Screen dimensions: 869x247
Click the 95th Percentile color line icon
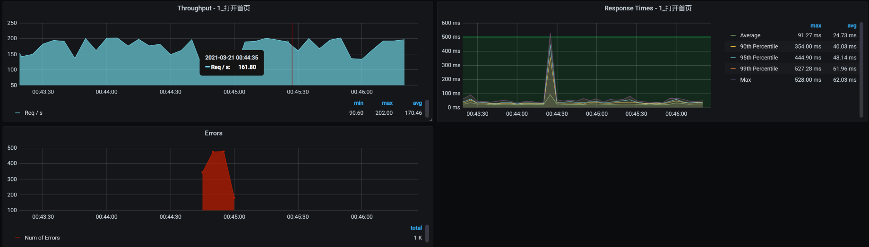733,58
